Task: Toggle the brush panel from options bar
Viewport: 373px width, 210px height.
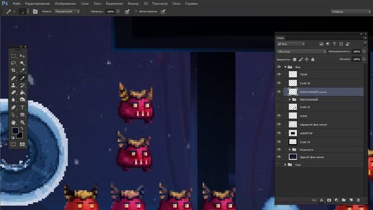Action: [x=35, y=12]
